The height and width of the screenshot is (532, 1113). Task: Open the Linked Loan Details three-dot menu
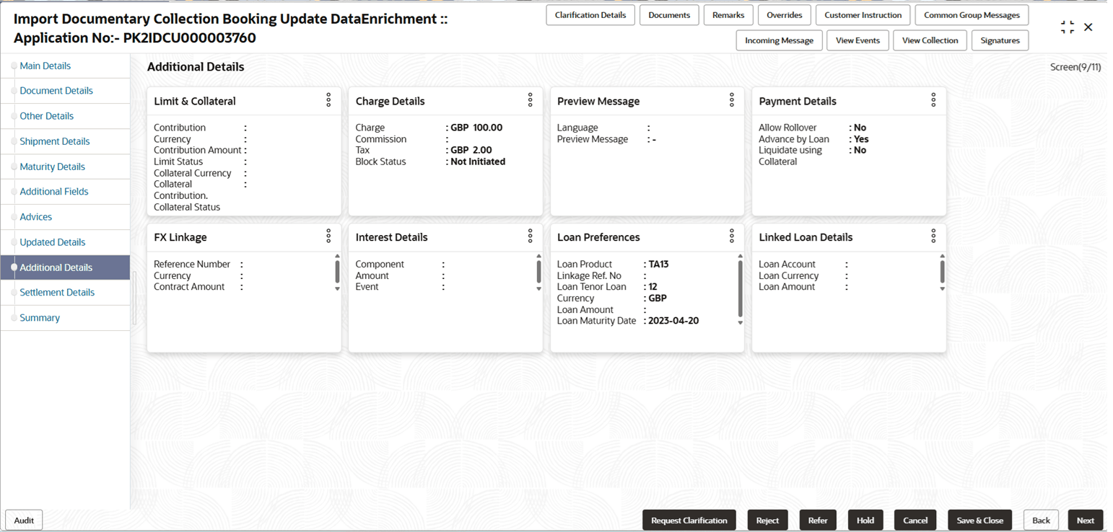pos(933,236)
